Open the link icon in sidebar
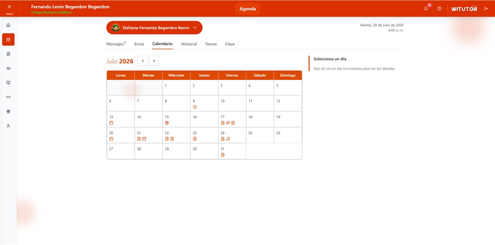Image resolution: width=495 pixels, height=245 pixels. pyautogui.click(x=8, y=97)
